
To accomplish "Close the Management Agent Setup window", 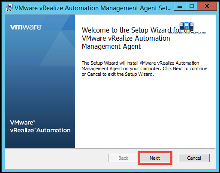I will point(207,6).
